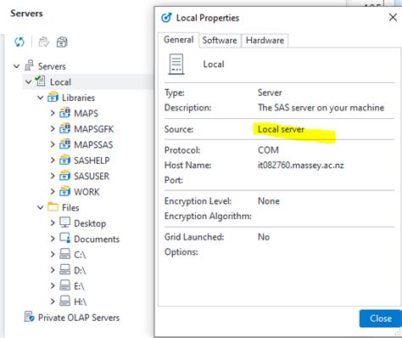Expand the WORK library
Image resolution: width=402 pixels, height=338 pixels.
53,192
